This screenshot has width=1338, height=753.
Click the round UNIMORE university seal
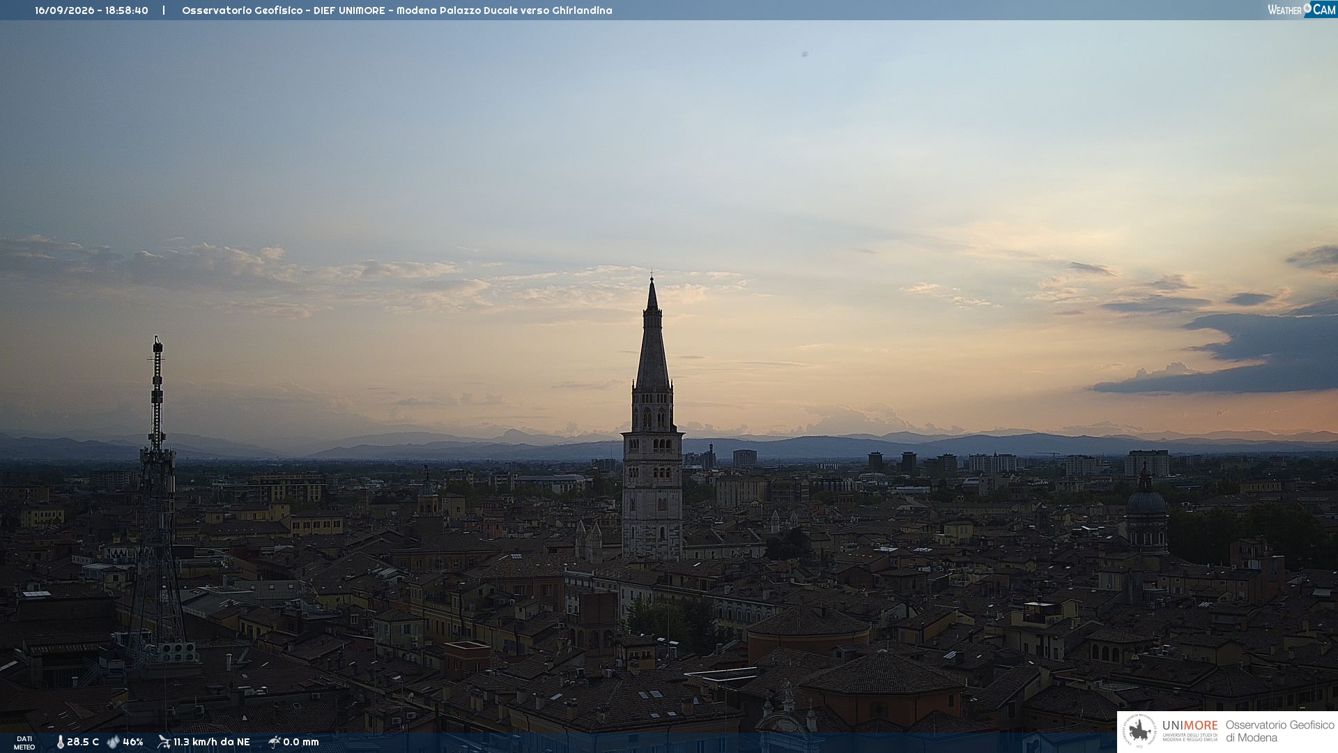click(x=1139, y=731)
